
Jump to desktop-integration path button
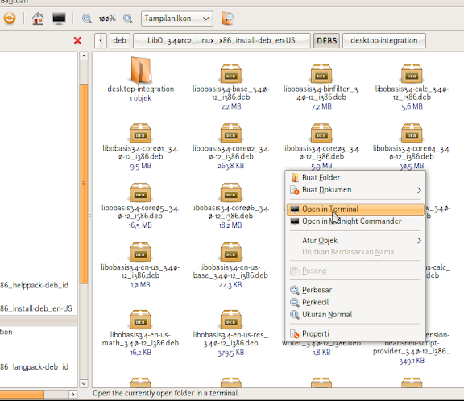point(384,40)
